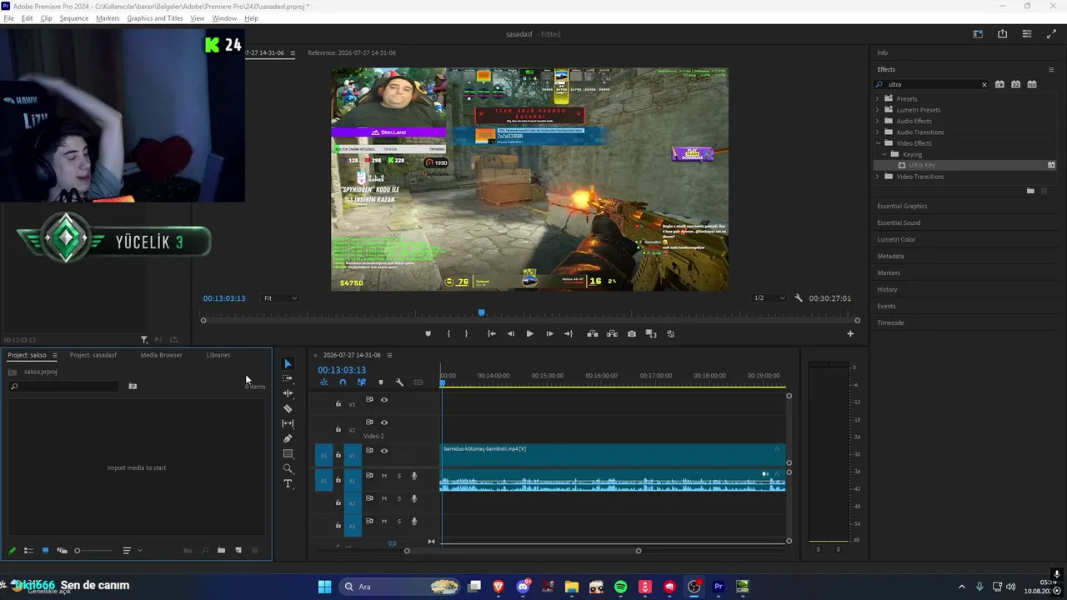This screenshot has height=600, width=1067.
Task: Expand the Video Transitions folder
Action: coord(877,177)
